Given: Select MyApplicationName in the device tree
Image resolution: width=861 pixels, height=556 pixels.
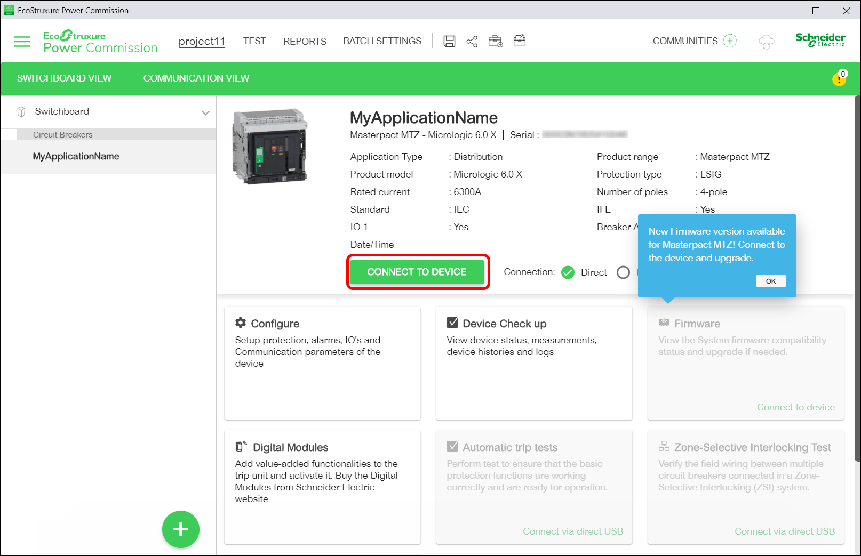Looking at the screenshot, I should tap(108, 157).
